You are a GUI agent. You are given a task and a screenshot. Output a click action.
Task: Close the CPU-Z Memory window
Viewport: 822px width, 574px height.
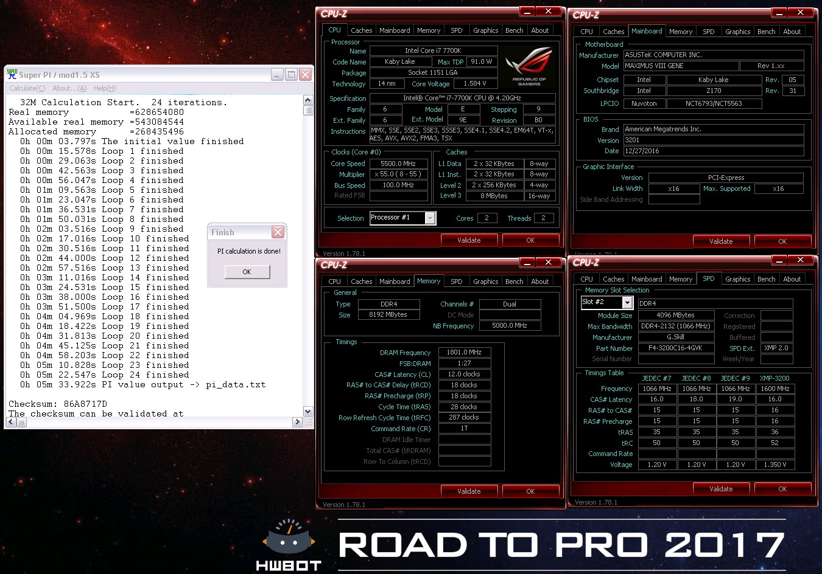tap(549, 262)
